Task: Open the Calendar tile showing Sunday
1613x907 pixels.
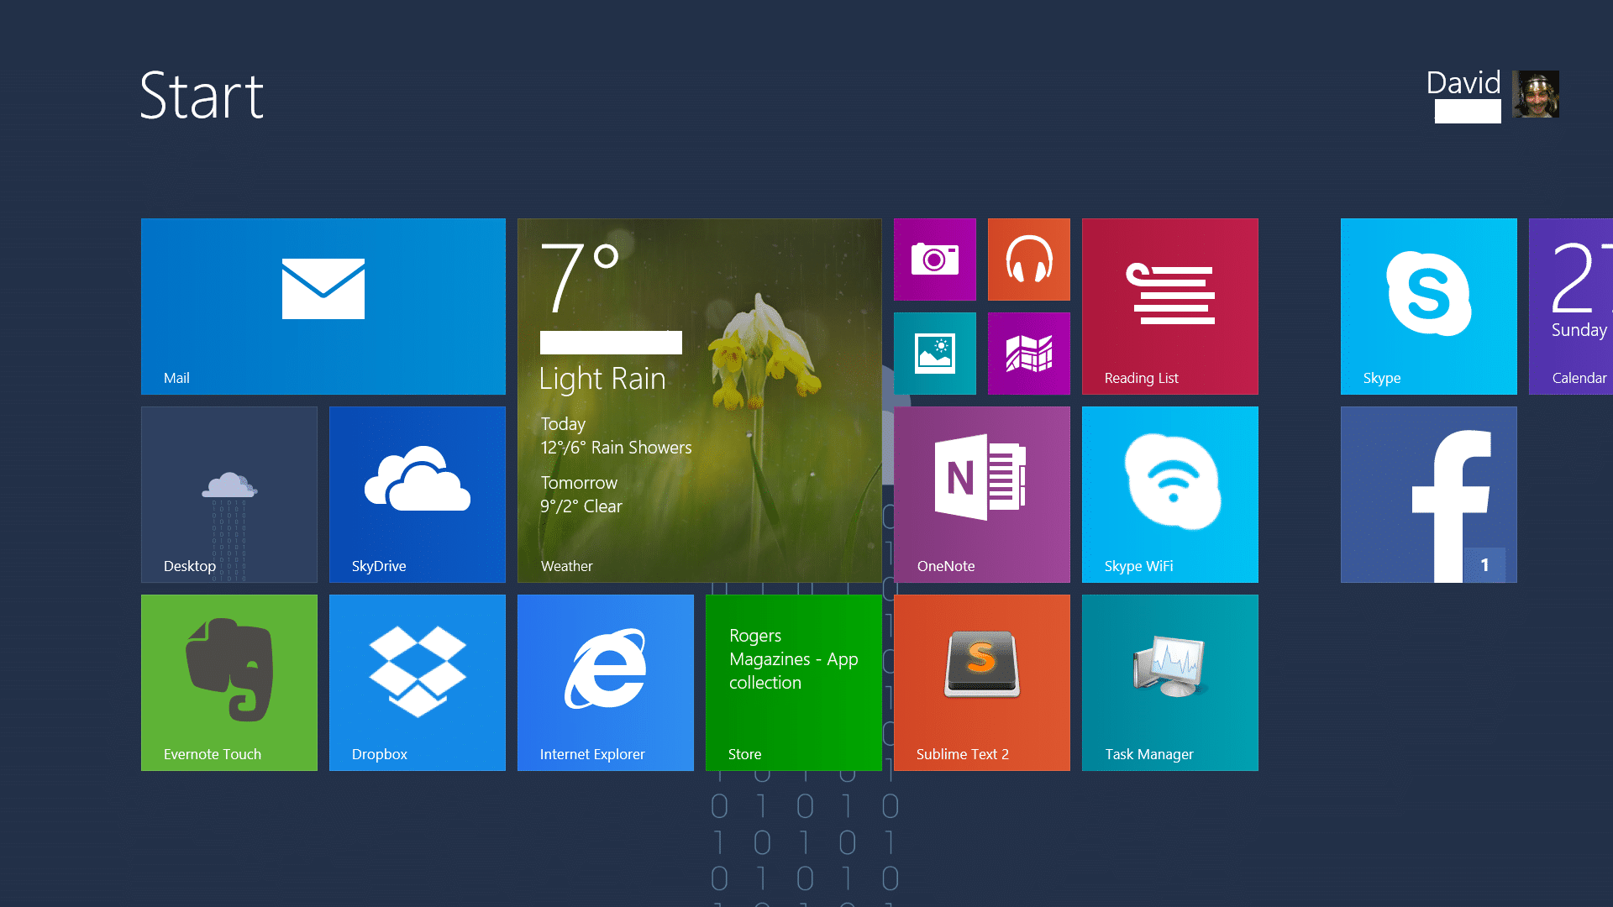Action: (1571, 307)
